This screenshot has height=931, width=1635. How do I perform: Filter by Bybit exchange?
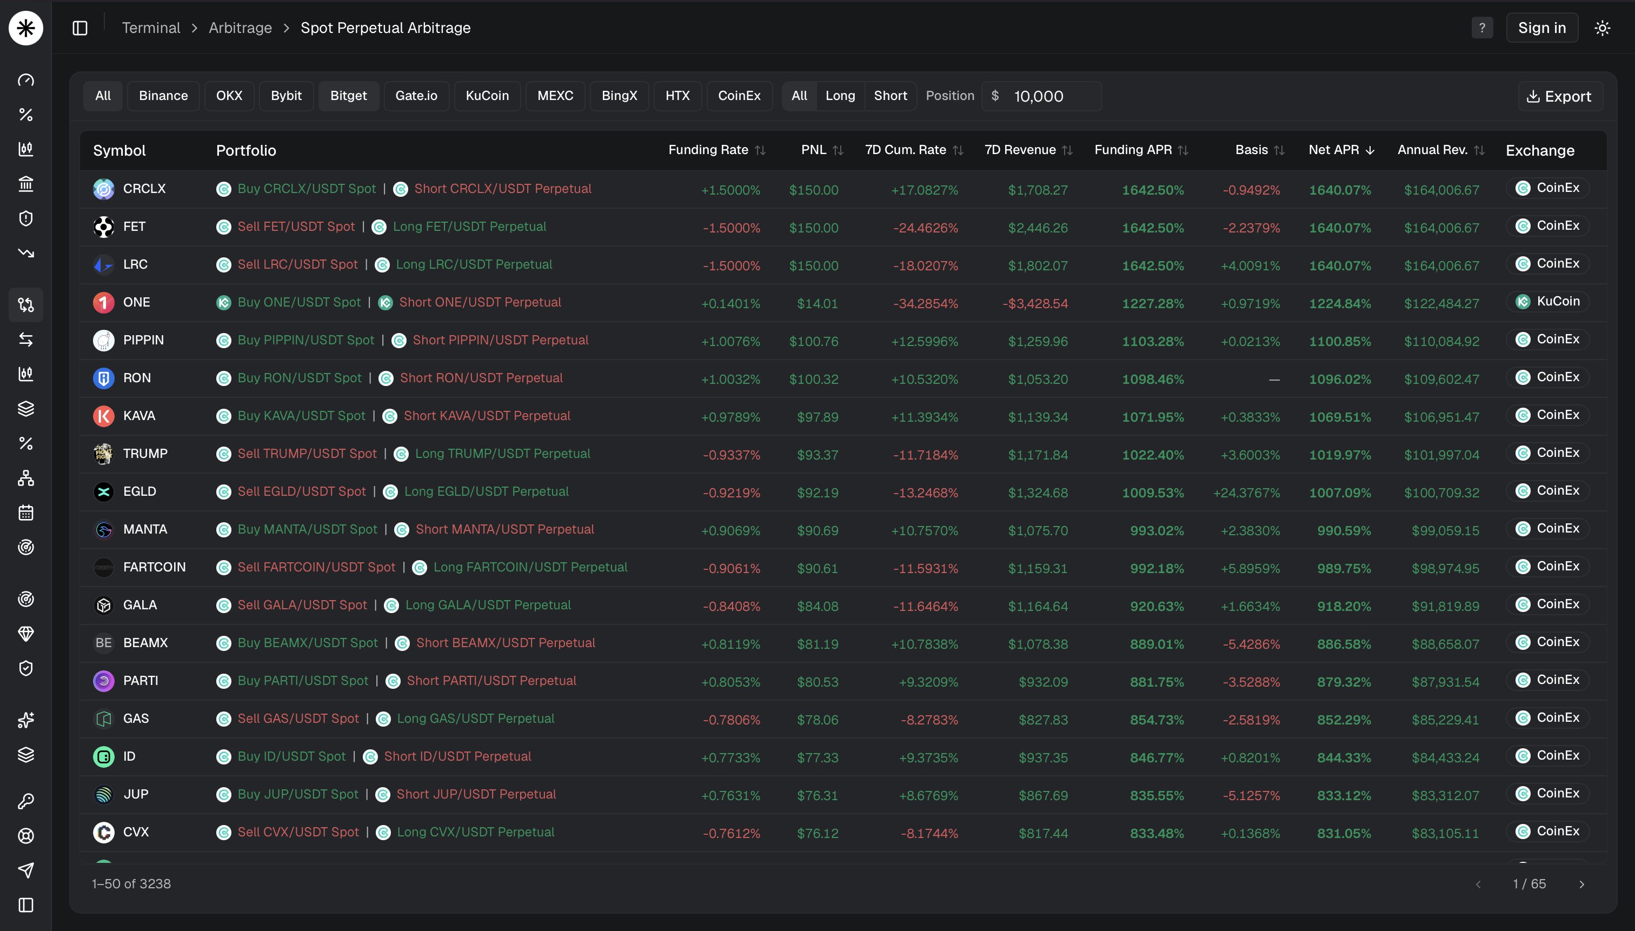[x=286, y=96]
